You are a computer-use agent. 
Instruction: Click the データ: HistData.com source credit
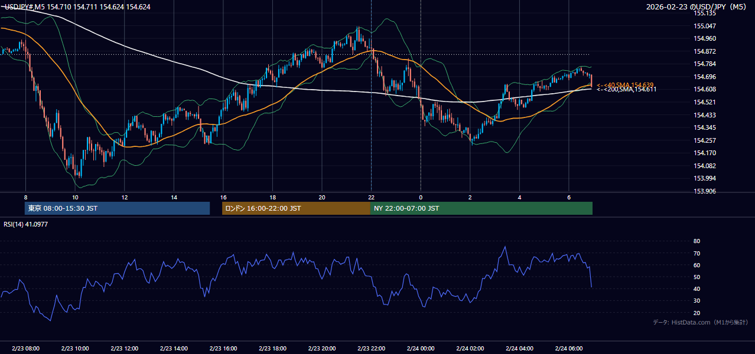[700, 322]
